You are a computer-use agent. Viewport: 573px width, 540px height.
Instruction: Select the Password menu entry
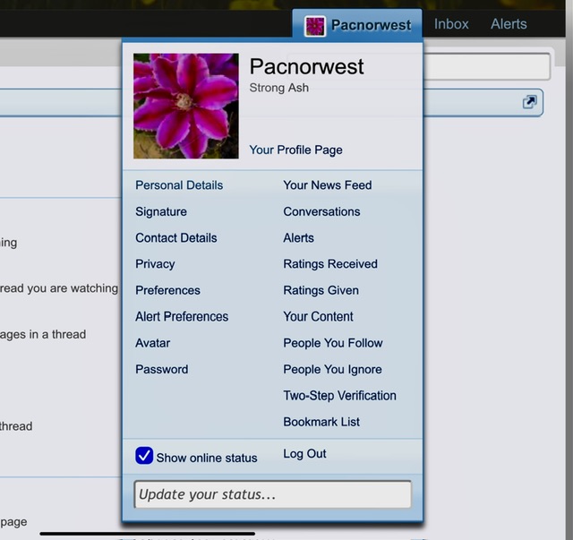(162, 369)
